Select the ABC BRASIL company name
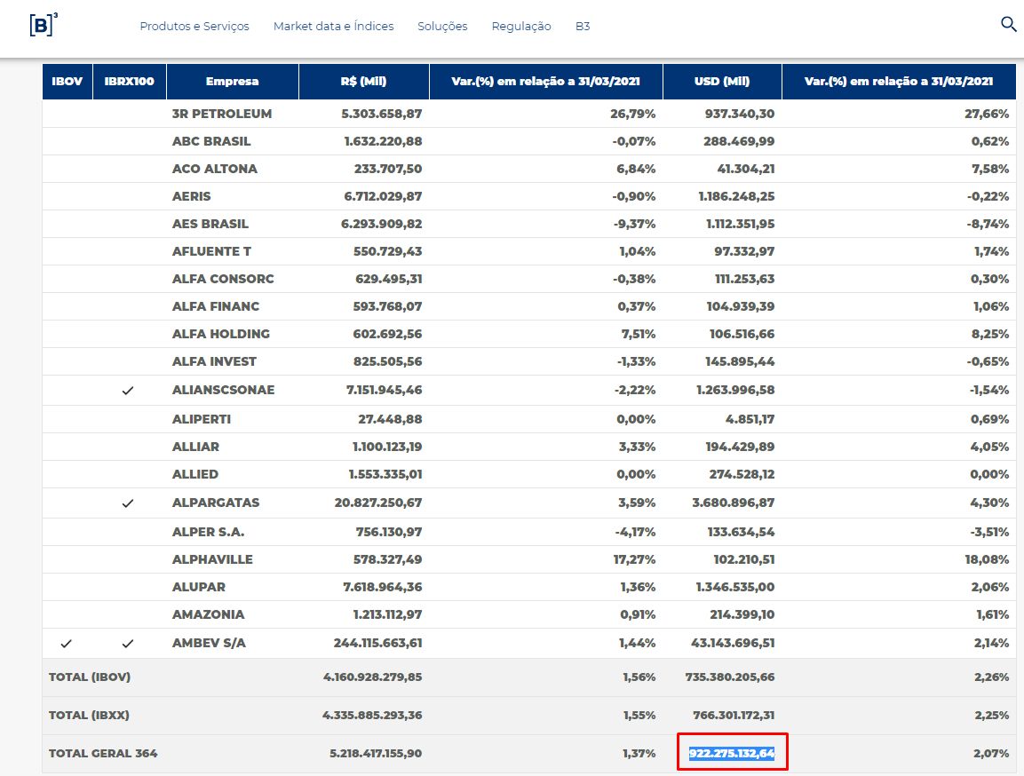 coord(211,141)
